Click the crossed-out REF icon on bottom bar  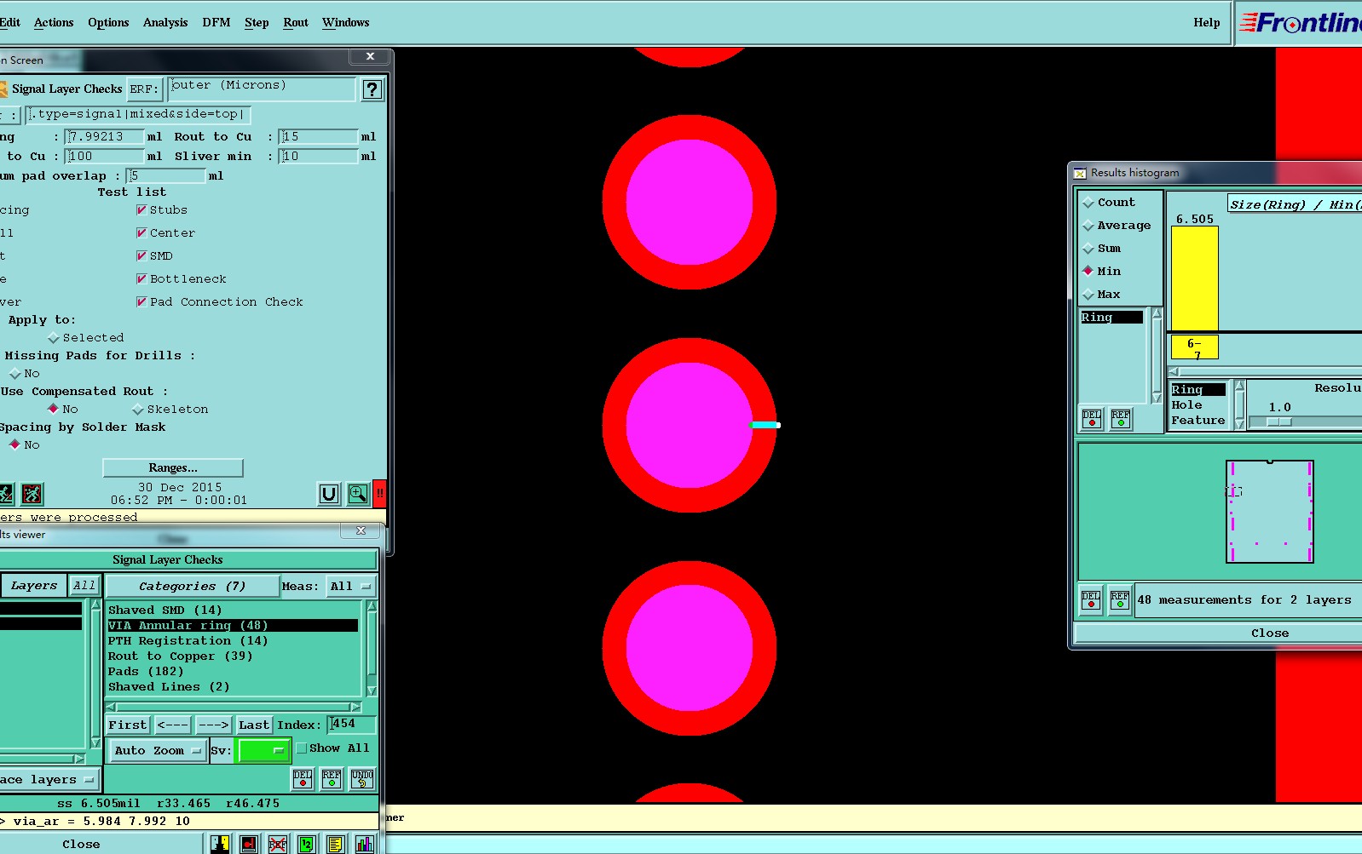[x=278, y=844]
